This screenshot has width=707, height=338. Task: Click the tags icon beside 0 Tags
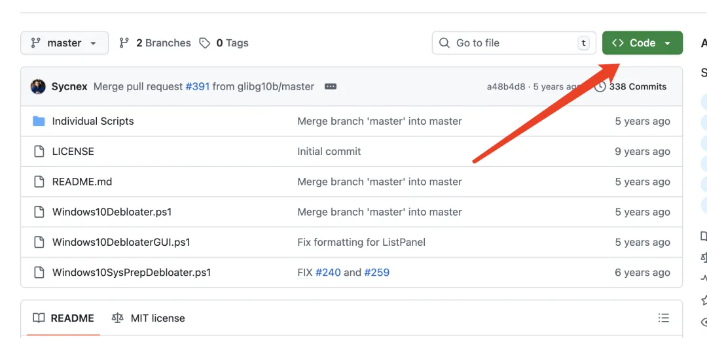click(205, 43)
